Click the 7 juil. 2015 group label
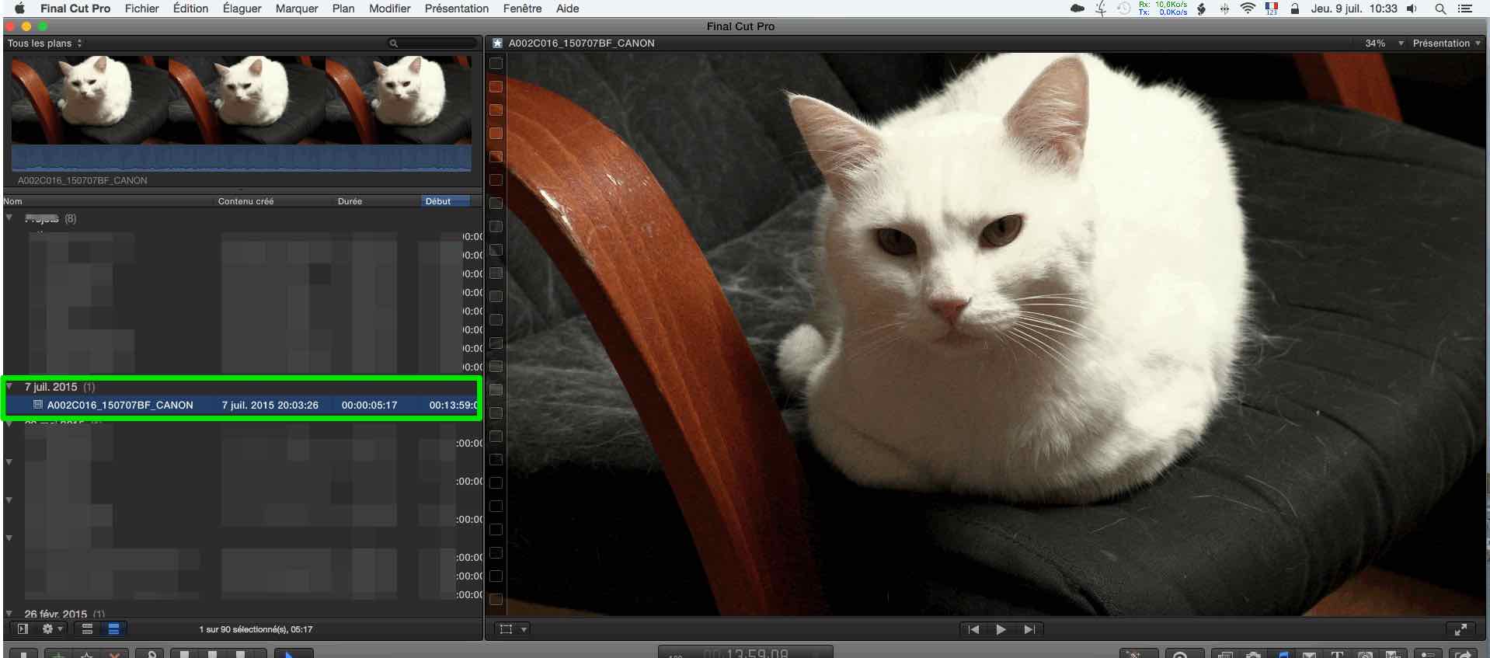Image resolution: width=1490 pixels, height=658 pixels. [x=51, y=387]
